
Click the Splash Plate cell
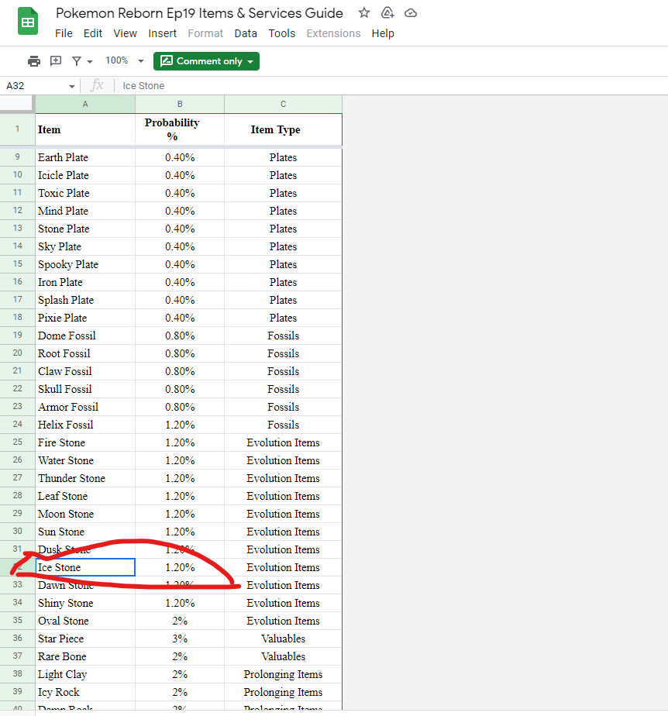(x=85, y=300)
